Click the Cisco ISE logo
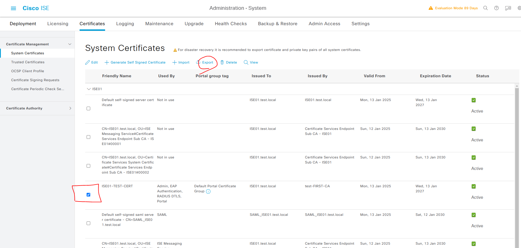The width and height of the screenshot is (521, 248). (x=36, y=8)
